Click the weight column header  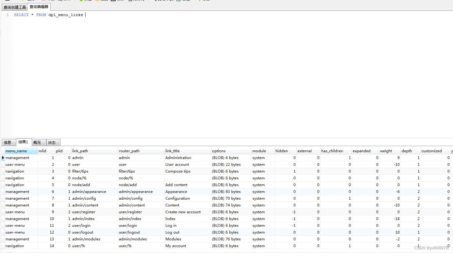point(390,151)
